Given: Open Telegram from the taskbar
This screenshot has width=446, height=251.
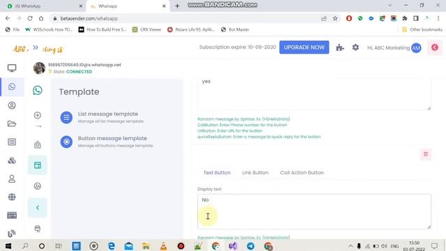Looking at the screenshot, I should [250, 246].
